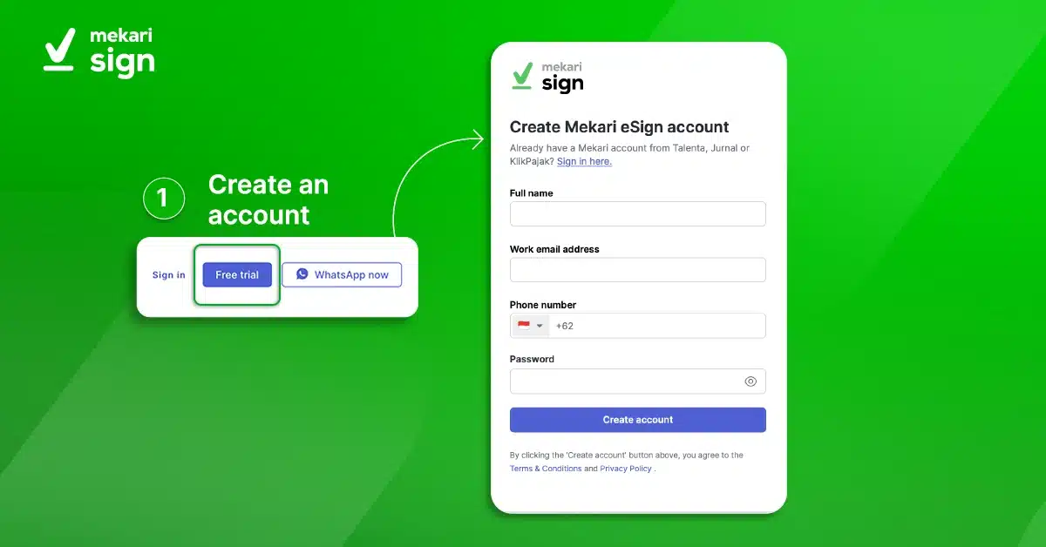
Task: Toggle password visibility with the eye icon
Action: pyautogui.click(x=751, y=382)
